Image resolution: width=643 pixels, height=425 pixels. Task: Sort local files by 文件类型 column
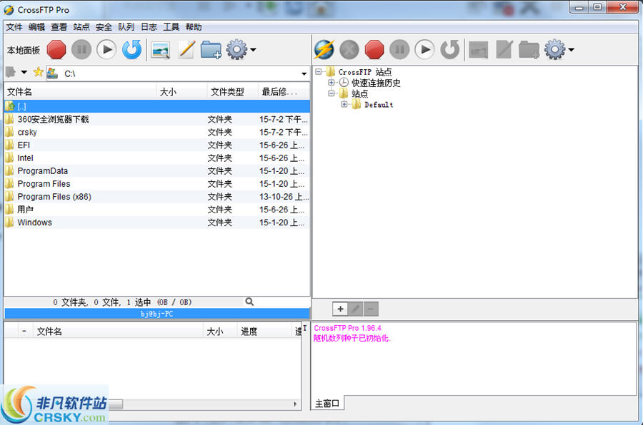pyautogui.click(x=233, y=92)
